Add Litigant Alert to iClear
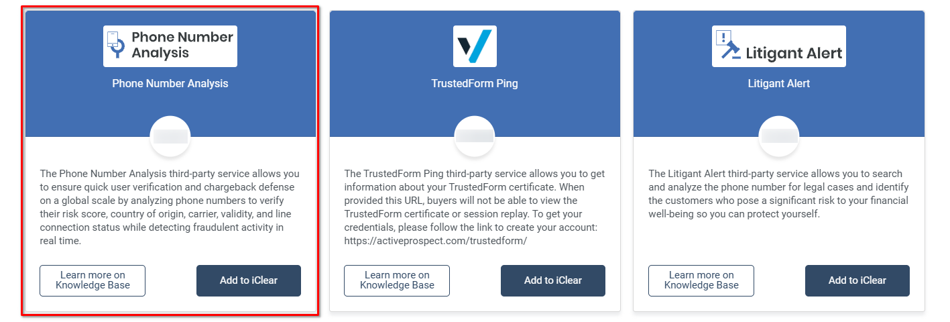Screen dimensions: 950x322 pos(857,280)
